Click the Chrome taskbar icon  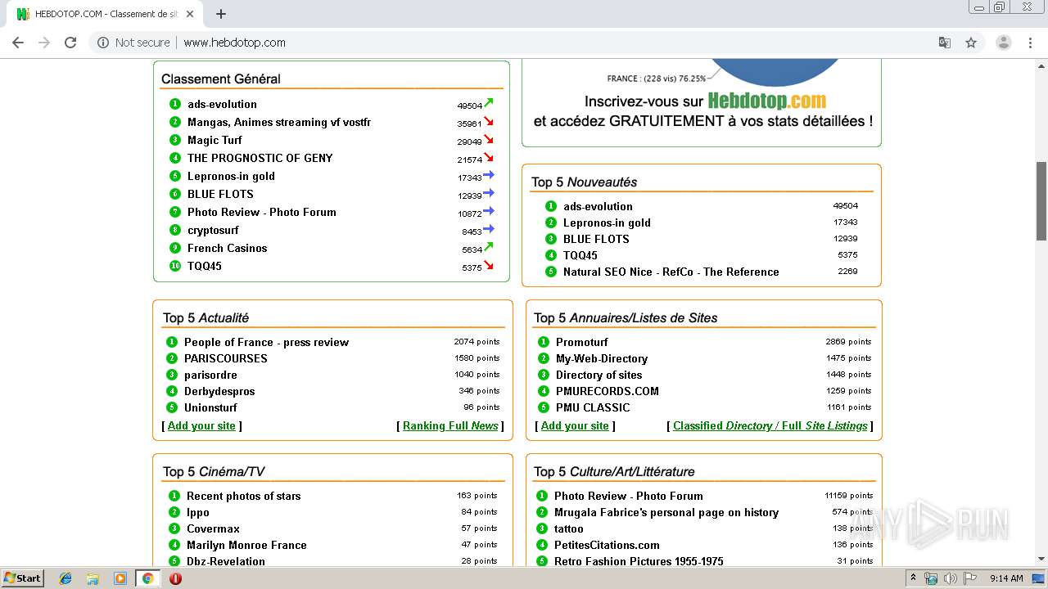click(147, 578)
